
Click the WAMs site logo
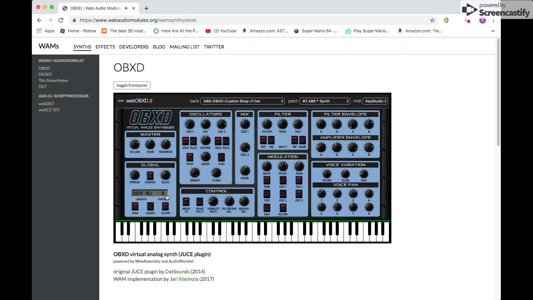[x=49, y=46]
